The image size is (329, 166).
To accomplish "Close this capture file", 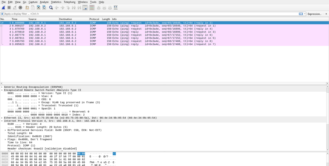I will click(x=38, y=8).
